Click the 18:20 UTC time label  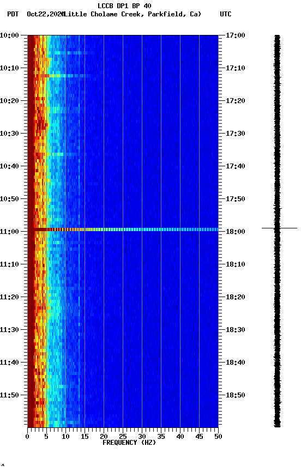pyautogui.click(x=236, y=298)
